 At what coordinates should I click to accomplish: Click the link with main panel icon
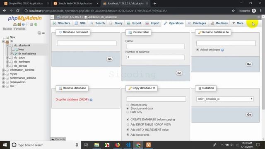[x=43, y=33]
